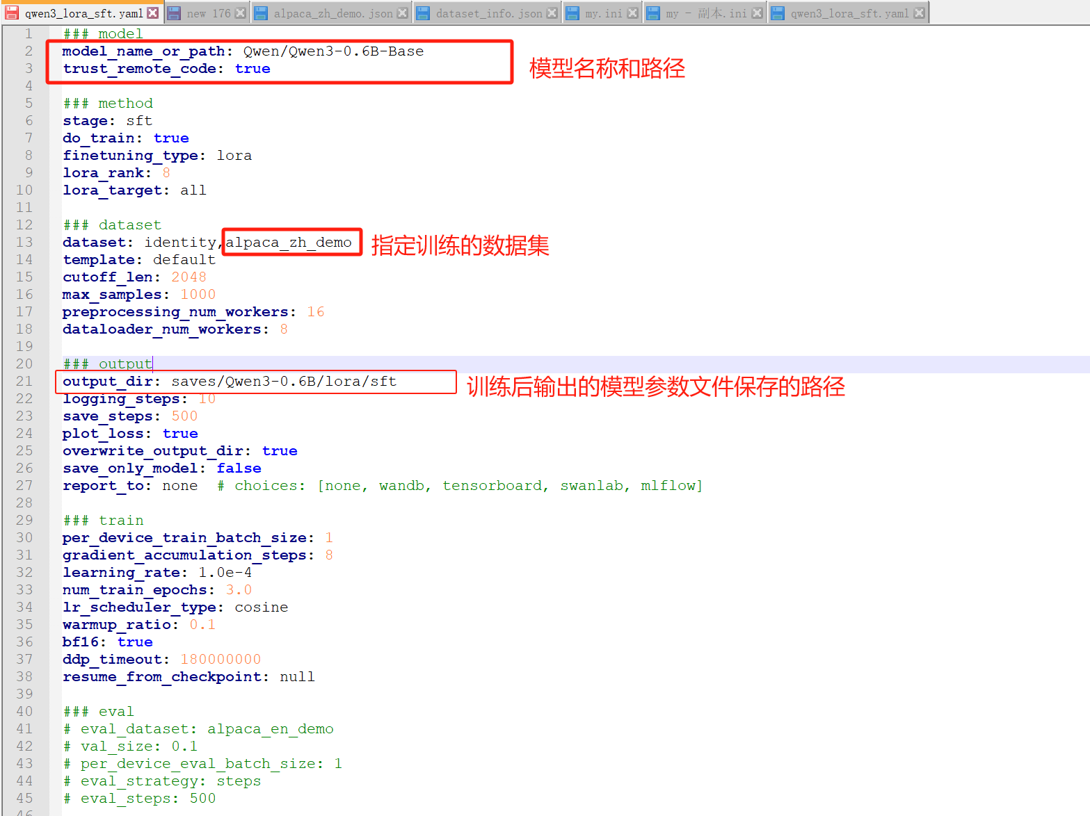1090x816 pixels.
Task: Click the 'saves/Qwen3-0.6B/lora/sft' output path
Action: (x=284, y=382)
